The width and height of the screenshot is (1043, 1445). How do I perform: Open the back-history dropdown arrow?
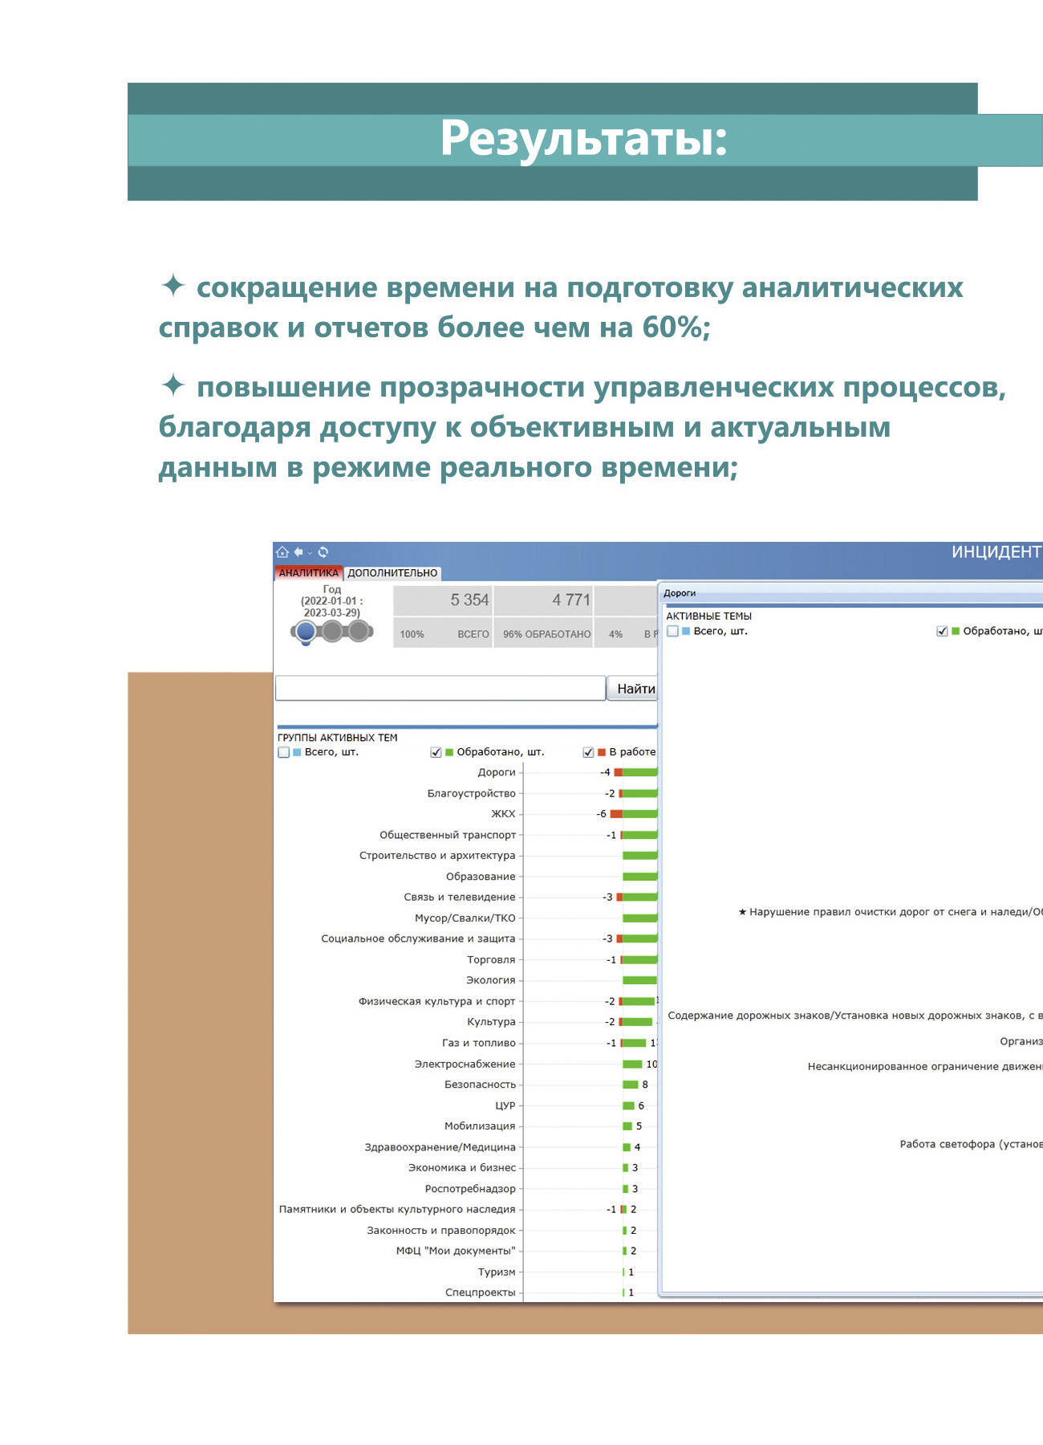310,552
